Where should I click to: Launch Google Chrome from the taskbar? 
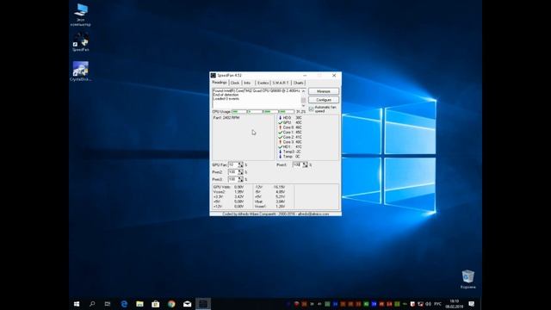pos(171,304)
